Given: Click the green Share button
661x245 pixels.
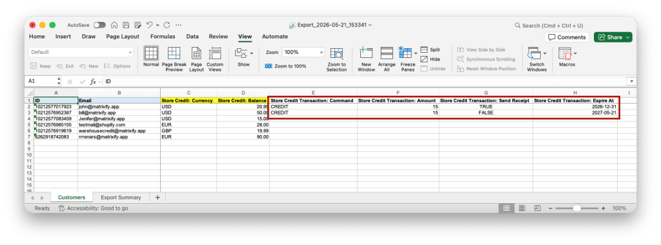Looking at the screenshot, I should [x=613, y=37].
